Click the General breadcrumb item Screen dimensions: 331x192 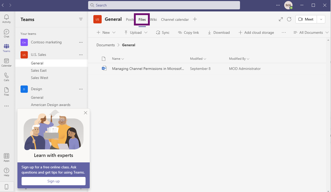point(129,45)
